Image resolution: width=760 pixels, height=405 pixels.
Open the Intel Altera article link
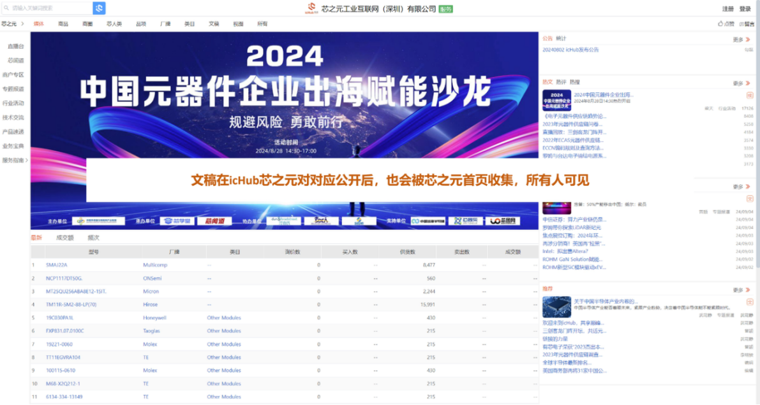click(565, 252)
